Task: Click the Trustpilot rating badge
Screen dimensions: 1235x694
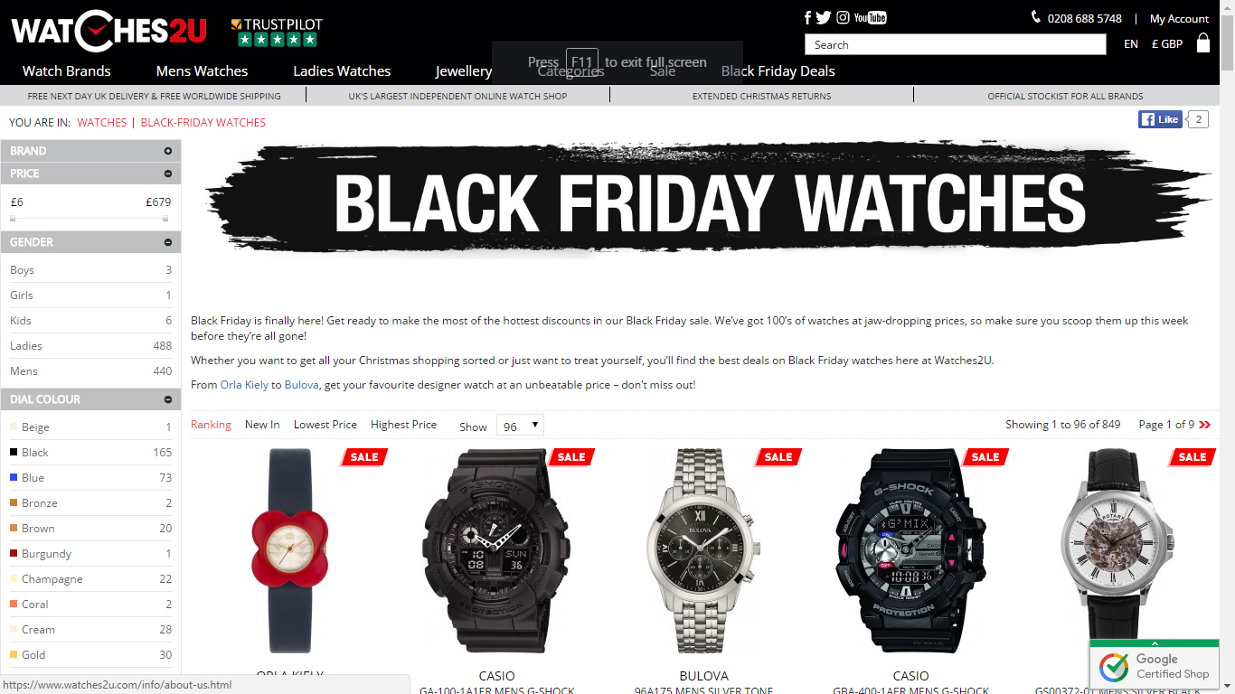Action: 277,33
